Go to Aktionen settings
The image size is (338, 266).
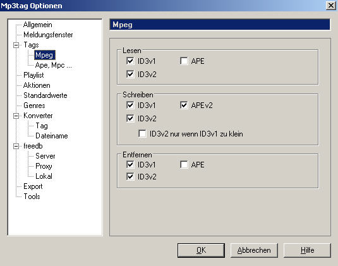pos(37,85)
